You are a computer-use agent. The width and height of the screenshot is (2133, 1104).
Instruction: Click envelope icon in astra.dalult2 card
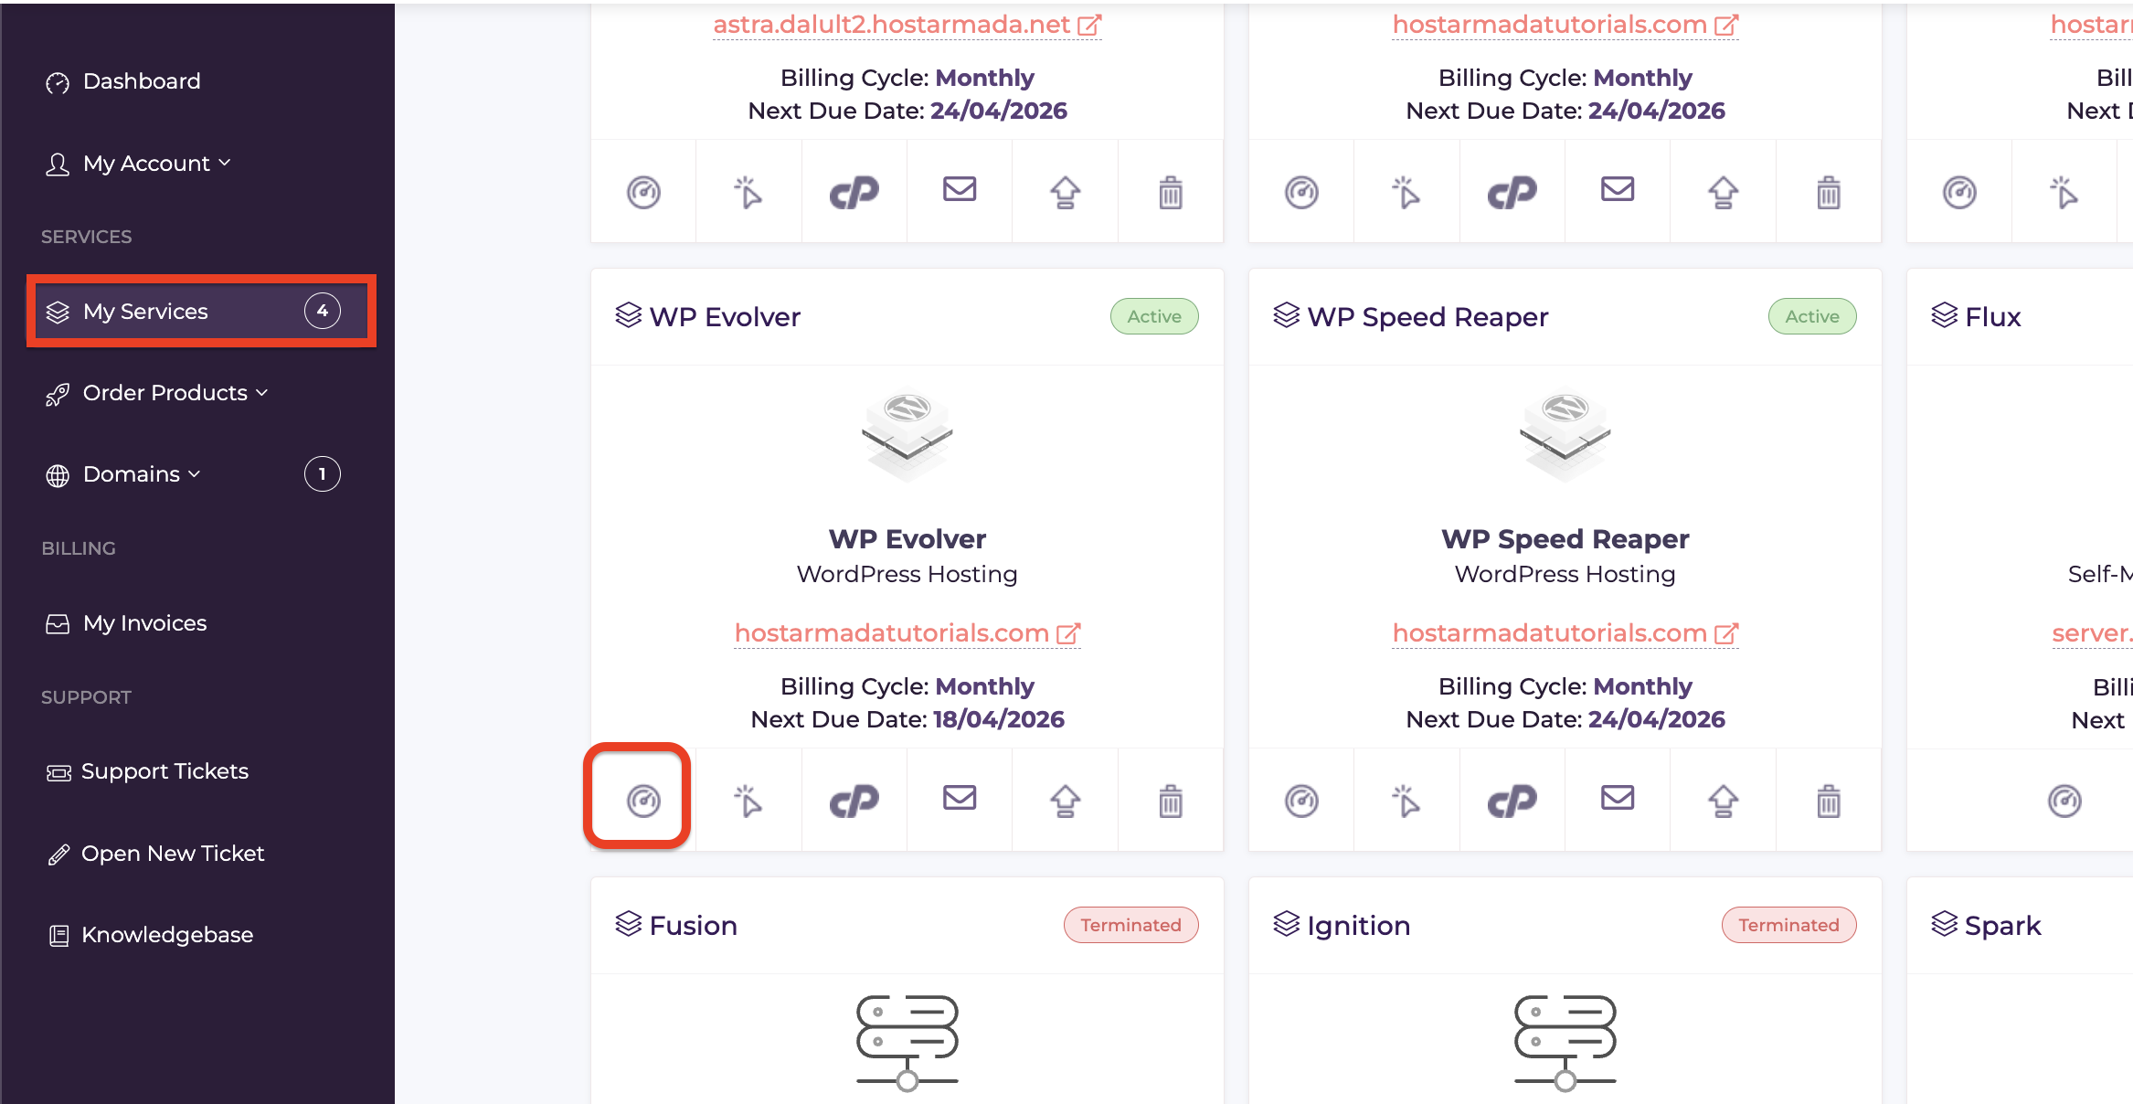click(x=959, y=189)
